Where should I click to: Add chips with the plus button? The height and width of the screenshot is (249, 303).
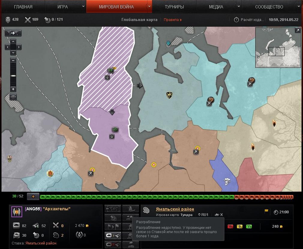click(x=33, y=196)
